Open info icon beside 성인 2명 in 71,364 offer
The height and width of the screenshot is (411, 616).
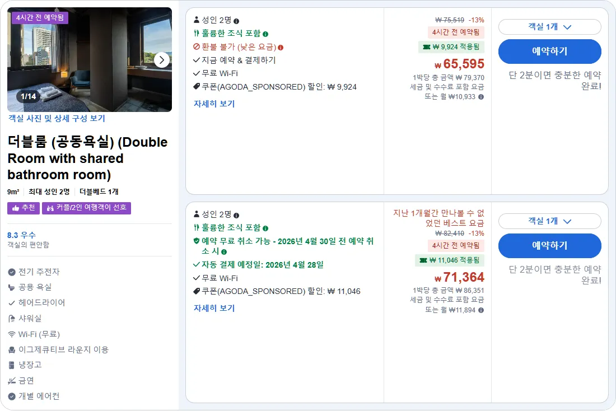click(236, 216)
